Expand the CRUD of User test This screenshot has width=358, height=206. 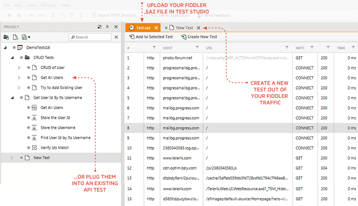click(x=19, y=68)
